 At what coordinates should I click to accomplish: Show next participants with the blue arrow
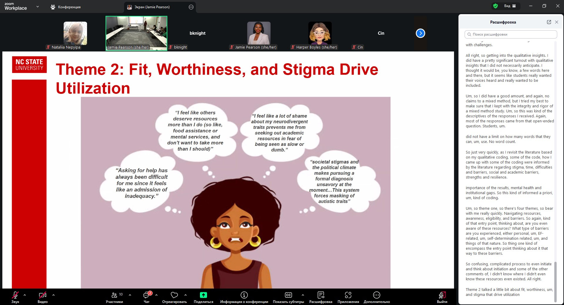(420, 33)
